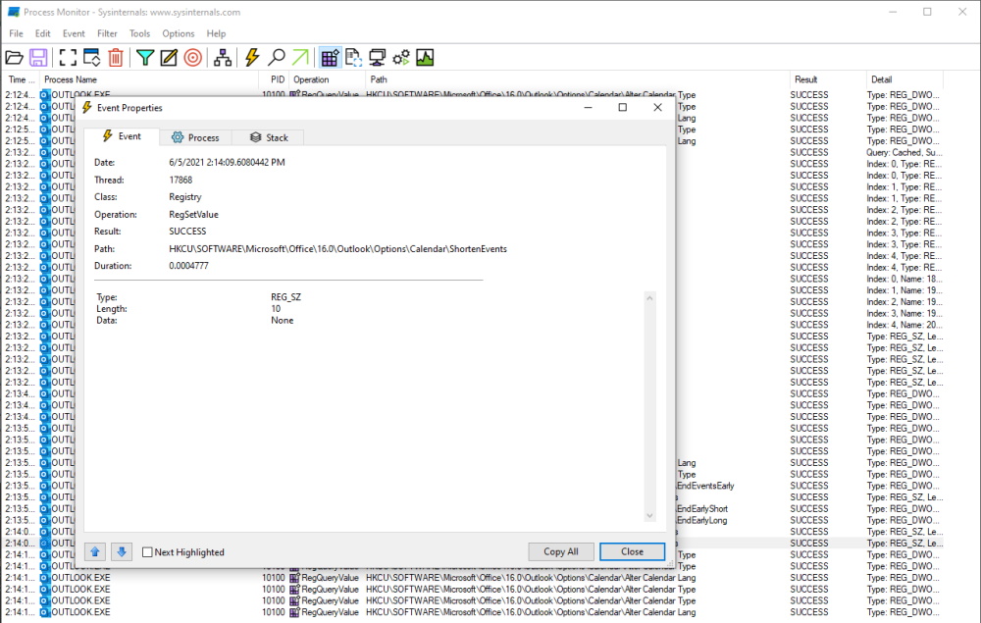Click the 'Query: Cached, Su...' detail cell
Screen dimensions: 981x623
(904, 153)
